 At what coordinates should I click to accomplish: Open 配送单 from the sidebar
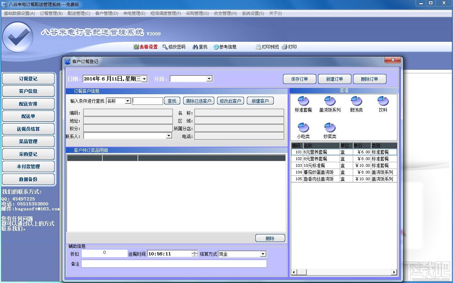point(28,116)
